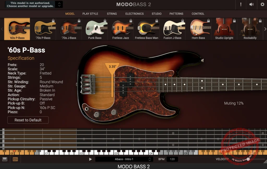
Task: Click lock icon on Punk Bass
Action: pos(105,21)
